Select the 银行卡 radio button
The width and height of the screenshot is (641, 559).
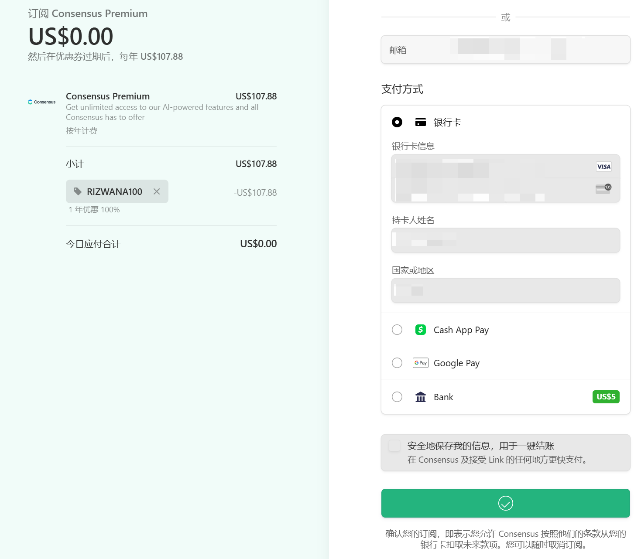tap(397, 122)
